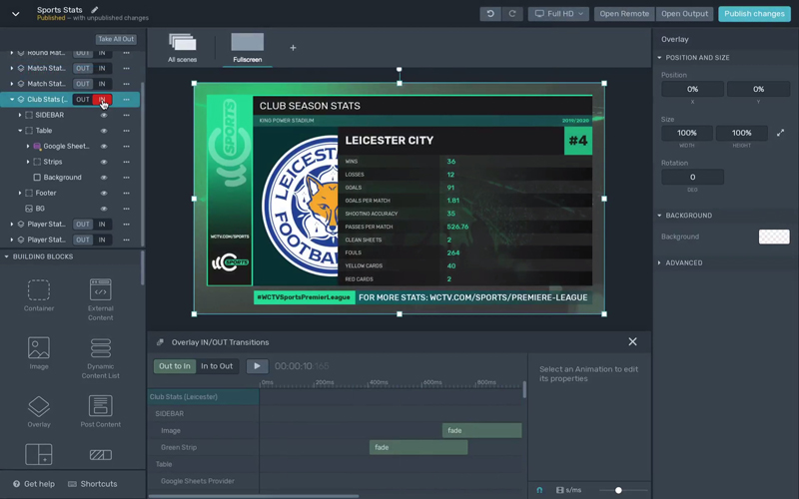Image resolution: width=799 pixels, height=499 pixels.
Task: Expand the Google Sheet provider item
Action: [28, 146]
